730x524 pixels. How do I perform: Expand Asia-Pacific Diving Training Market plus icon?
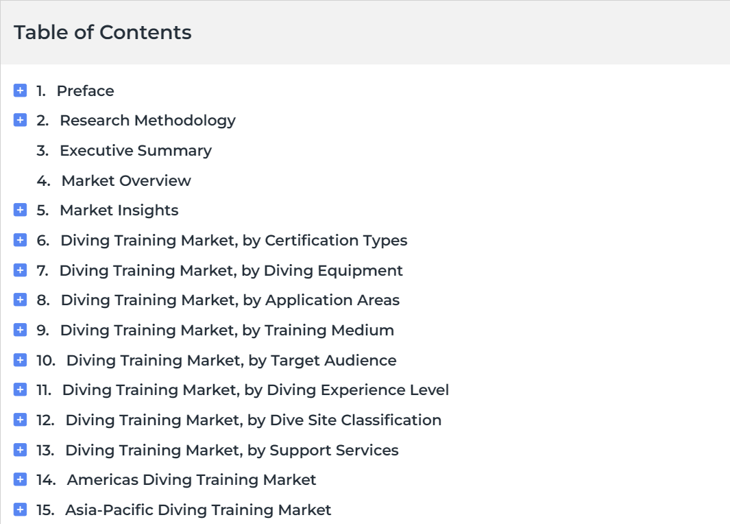coord(20,510)
